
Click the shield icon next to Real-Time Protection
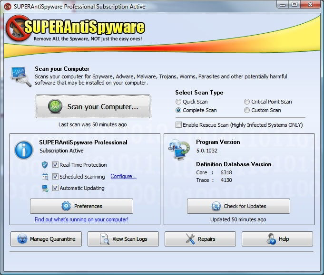(45, 165)
